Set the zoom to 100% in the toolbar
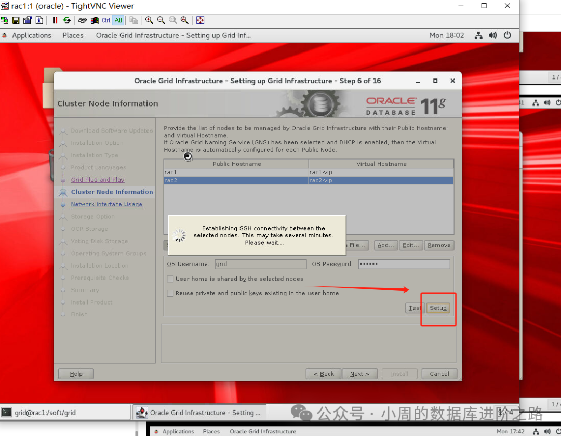561x436 pixels. (173, 20)
